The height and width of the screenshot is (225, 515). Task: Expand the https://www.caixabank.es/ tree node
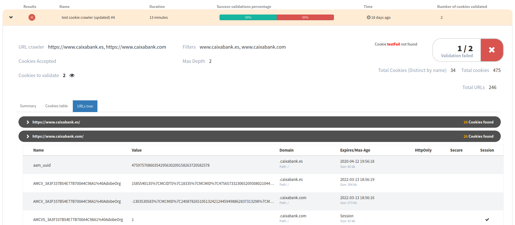[28, 122]
